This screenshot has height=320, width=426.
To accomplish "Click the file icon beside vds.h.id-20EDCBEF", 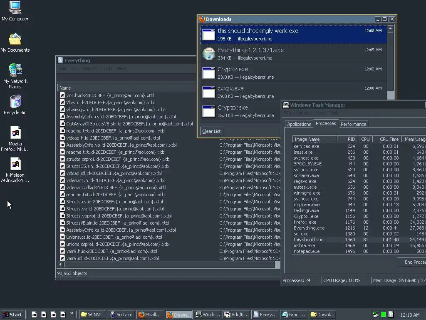I will click(62, 95).
